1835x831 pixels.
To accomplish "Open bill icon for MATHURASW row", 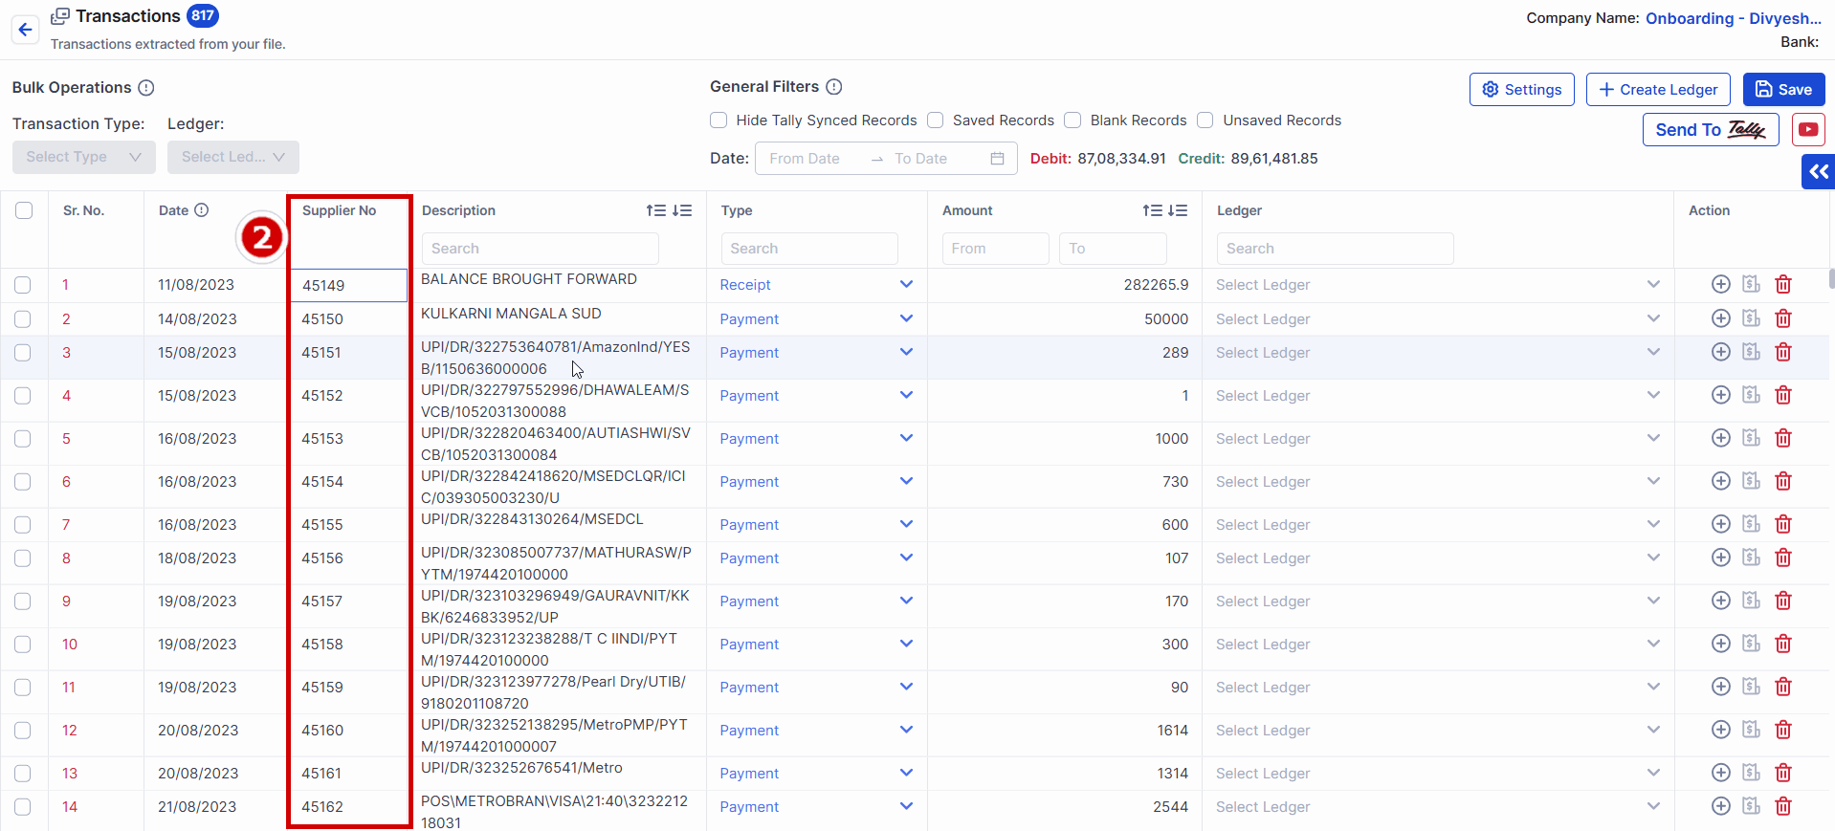I will coord(1752,558).
